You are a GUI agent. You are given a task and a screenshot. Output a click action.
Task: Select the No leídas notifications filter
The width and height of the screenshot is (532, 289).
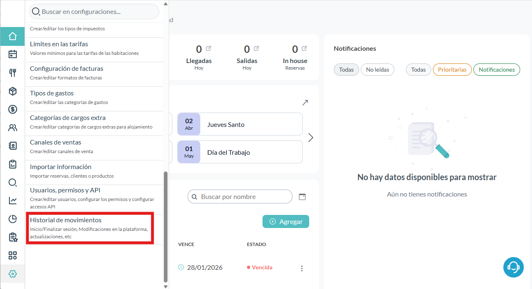[377, 70]
